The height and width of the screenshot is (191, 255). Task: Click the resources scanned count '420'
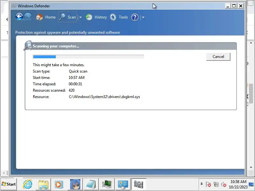click(x=71, y=90)
